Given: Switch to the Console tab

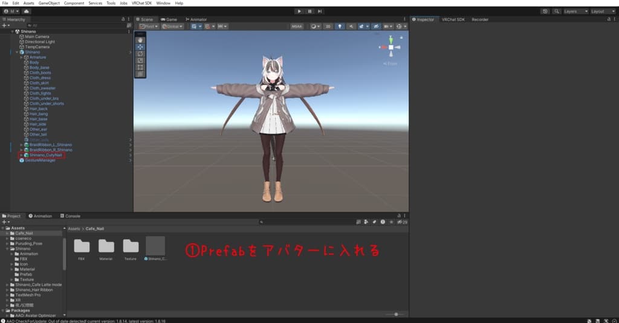Looking at the screenshot, I should coord(70,216).
